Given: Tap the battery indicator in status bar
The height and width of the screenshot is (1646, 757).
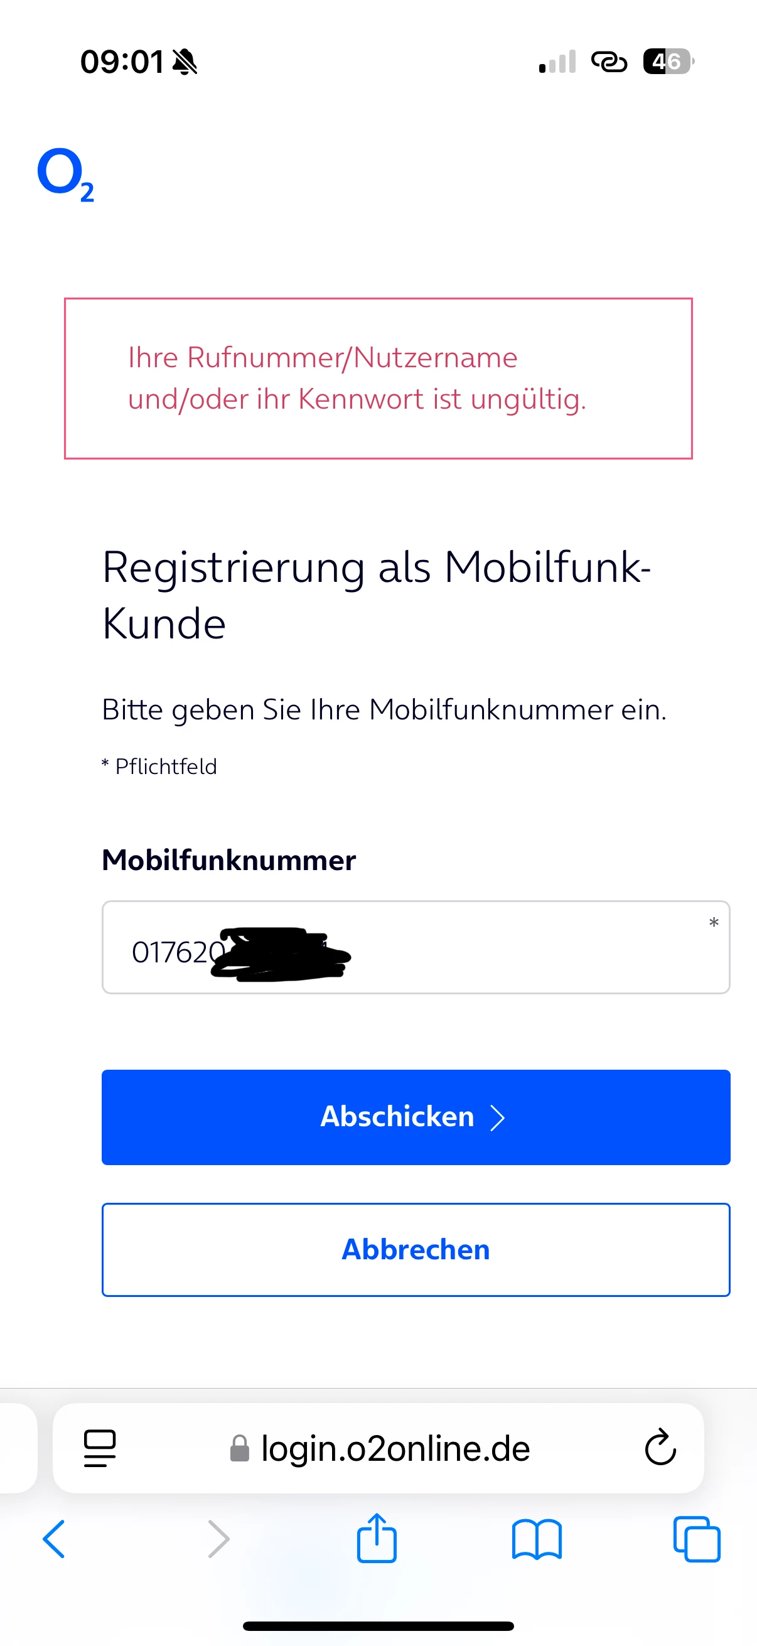Looking at the screenshot, I should click(668, 62).
